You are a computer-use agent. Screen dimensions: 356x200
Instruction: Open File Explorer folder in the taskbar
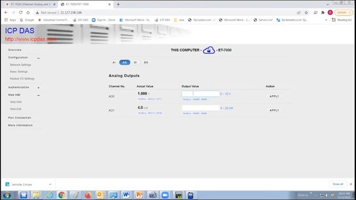(36, 195)
